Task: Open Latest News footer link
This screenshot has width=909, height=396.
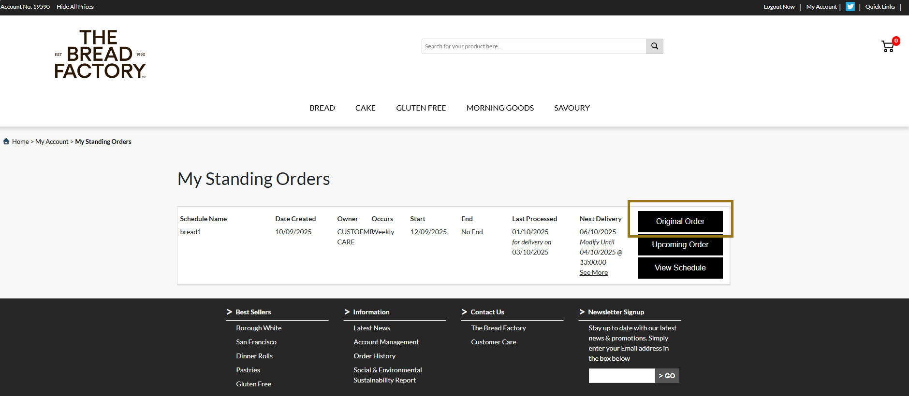Action: (x=372, y=328)
